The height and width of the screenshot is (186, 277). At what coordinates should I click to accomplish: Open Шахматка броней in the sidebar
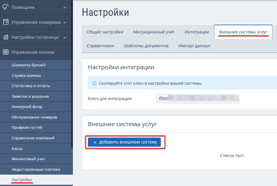pyautogui.click(x=29, y=65)
